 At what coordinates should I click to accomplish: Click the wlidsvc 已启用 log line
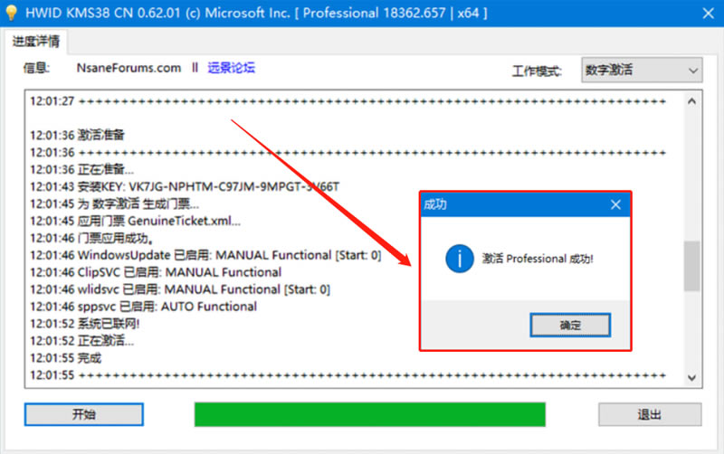[x=180, y=289]
